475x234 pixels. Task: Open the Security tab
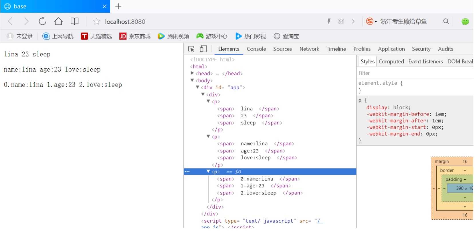point(421,49)
